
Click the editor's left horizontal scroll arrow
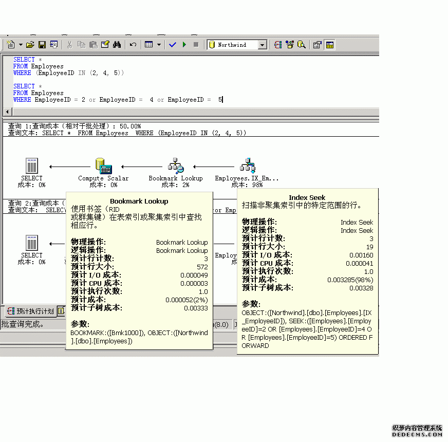(x=7, y=112)
